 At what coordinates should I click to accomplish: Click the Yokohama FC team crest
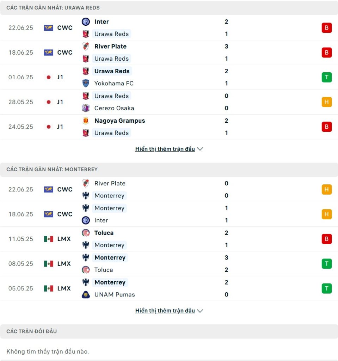pyautogui.click(x=86, y=83)
